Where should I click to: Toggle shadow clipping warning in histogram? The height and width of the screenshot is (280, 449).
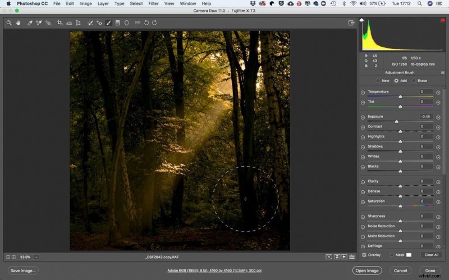361,20
